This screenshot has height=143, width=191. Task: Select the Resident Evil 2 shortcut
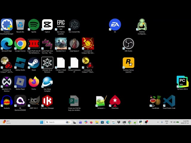tap(61, 45)
